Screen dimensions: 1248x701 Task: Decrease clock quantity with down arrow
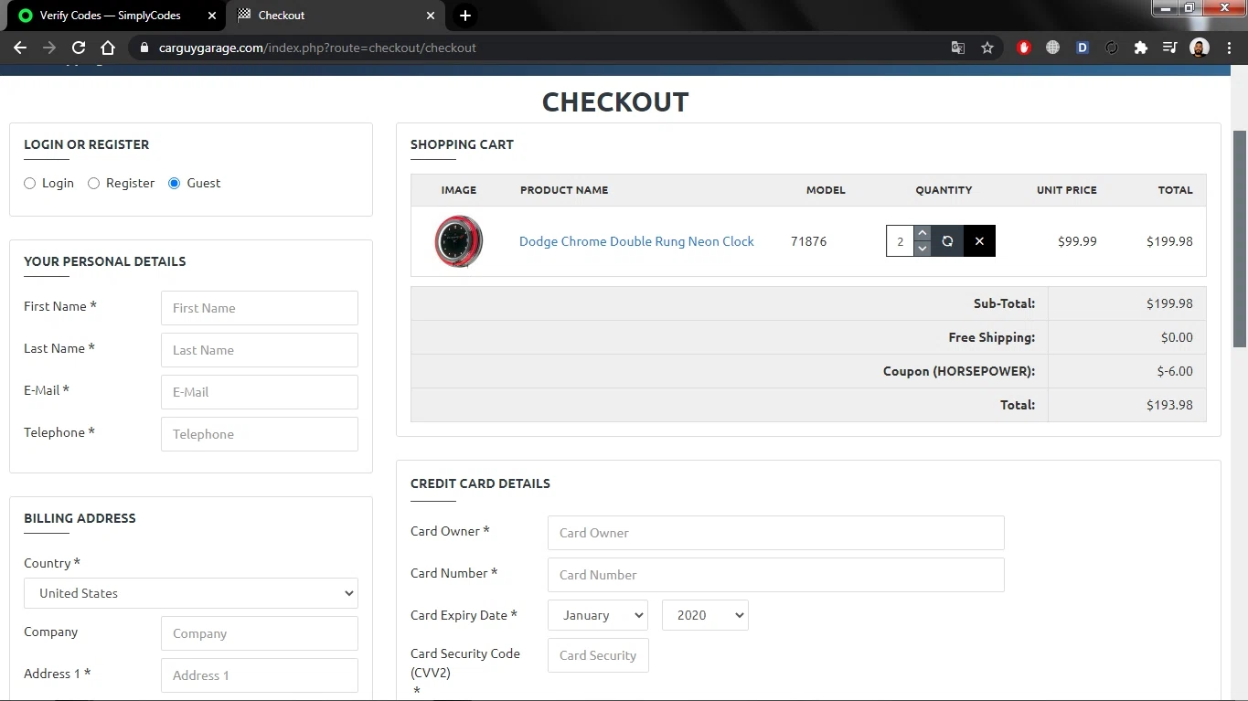[922, 249]
